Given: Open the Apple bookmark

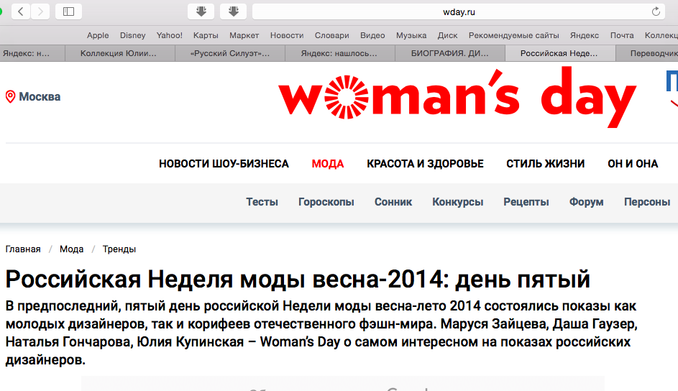Looking at the screenshot, I should (98, 35).
